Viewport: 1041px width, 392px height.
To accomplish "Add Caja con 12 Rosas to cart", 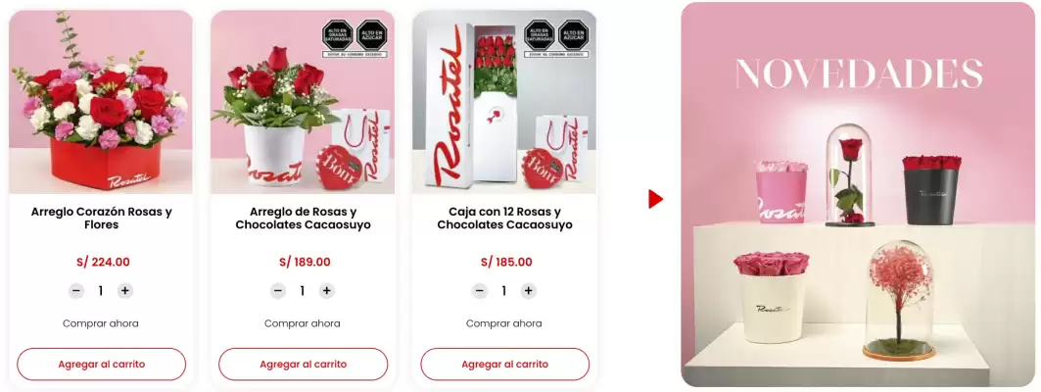I will 505,365.
